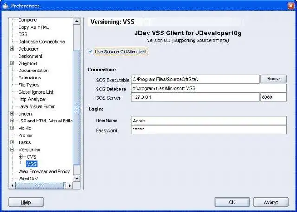This screenshot has width=297, height=212.
Task: Click the Password input field
Action: pyautogui.click(x=209, y=130)
